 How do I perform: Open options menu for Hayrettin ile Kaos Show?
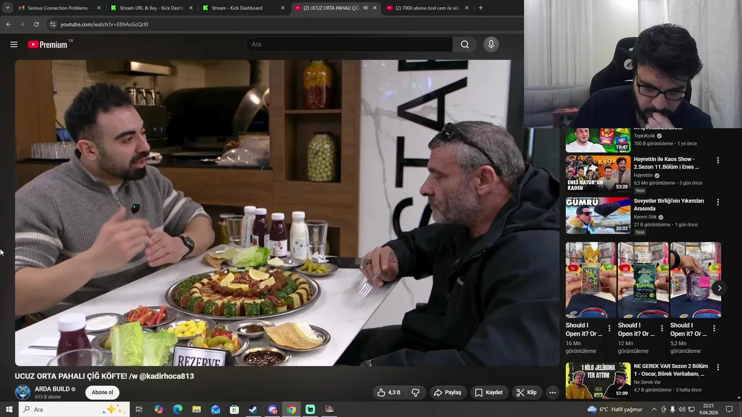pos(718,160)
